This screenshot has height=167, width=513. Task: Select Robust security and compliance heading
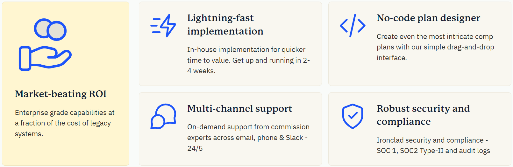[423, 115]
